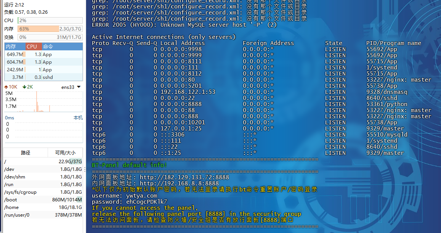Open the ens33 network interface dropdown

click(x=79, y=87)
